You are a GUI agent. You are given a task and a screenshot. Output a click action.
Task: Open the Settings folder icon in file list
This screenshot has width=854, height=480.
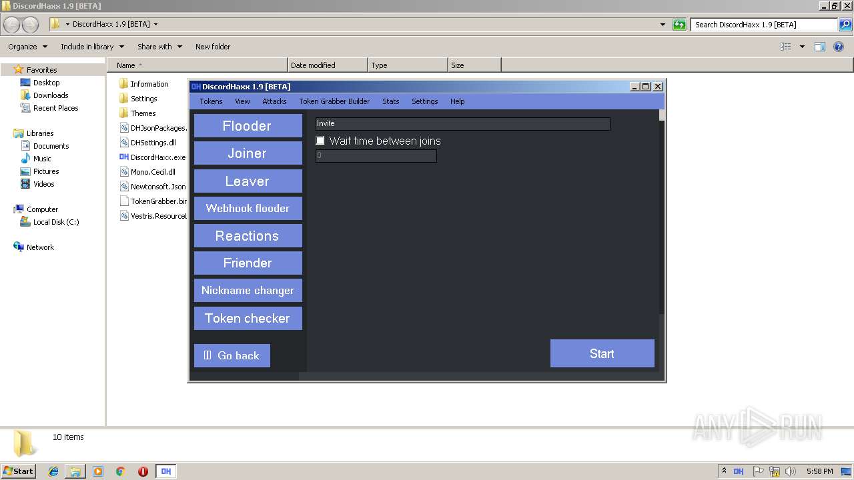124,99
